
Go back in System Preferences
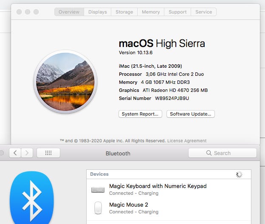point(15,153)
